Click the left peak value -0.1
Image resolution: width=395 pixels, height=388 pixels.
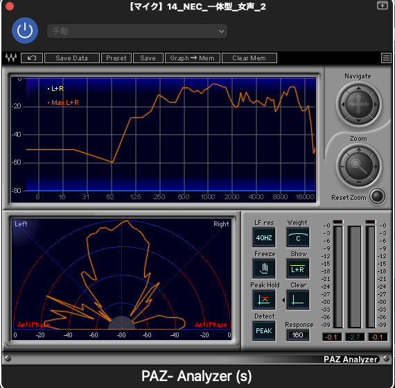click(331, 337)
